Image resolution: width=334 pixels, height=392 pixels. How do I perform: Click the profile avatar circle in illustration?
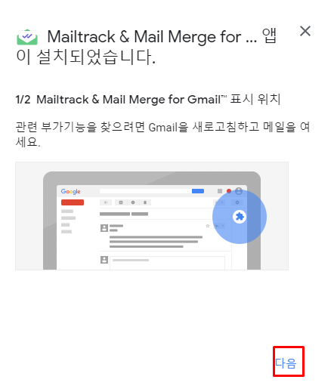coord(239,191)
